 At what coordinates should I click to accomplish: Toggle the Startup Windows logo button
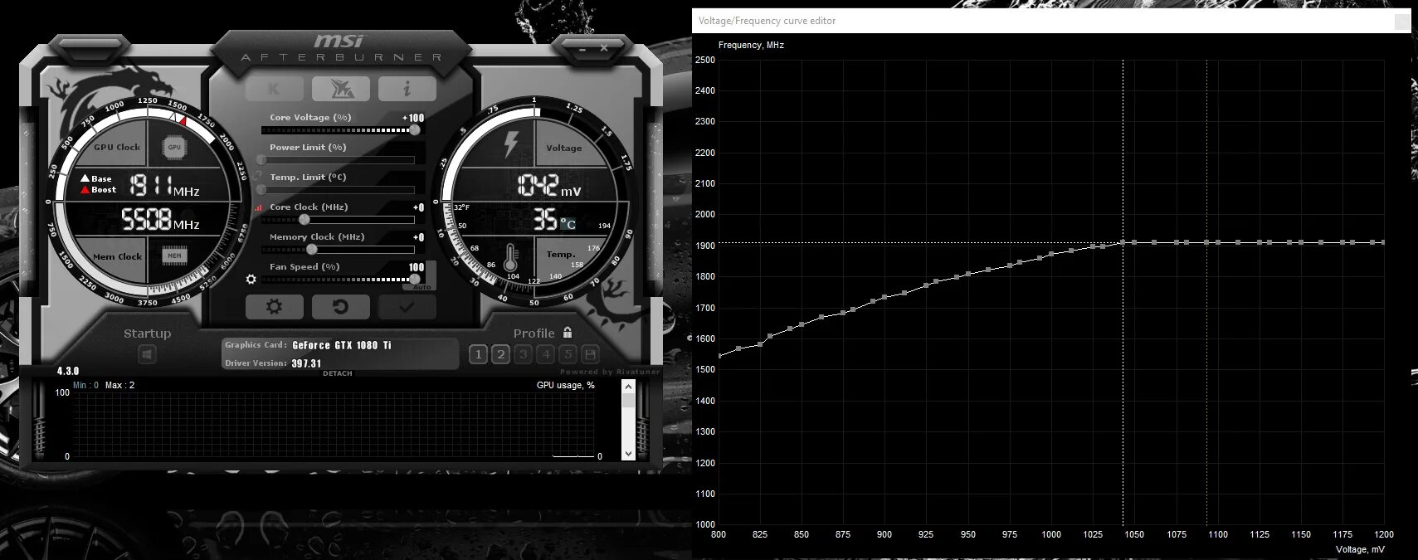(147, 354)
